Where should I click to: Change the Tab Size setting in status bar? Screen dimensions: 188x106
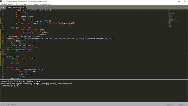pyautogui.click(x=169, y=105)
